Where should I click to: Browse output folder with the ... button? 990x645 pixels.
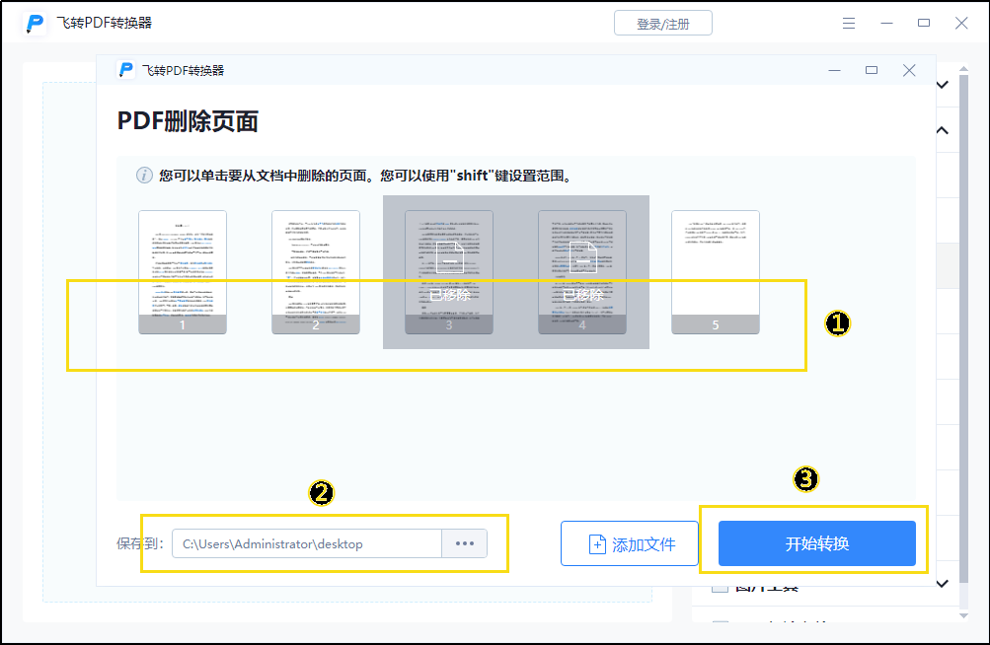(465, 543)
